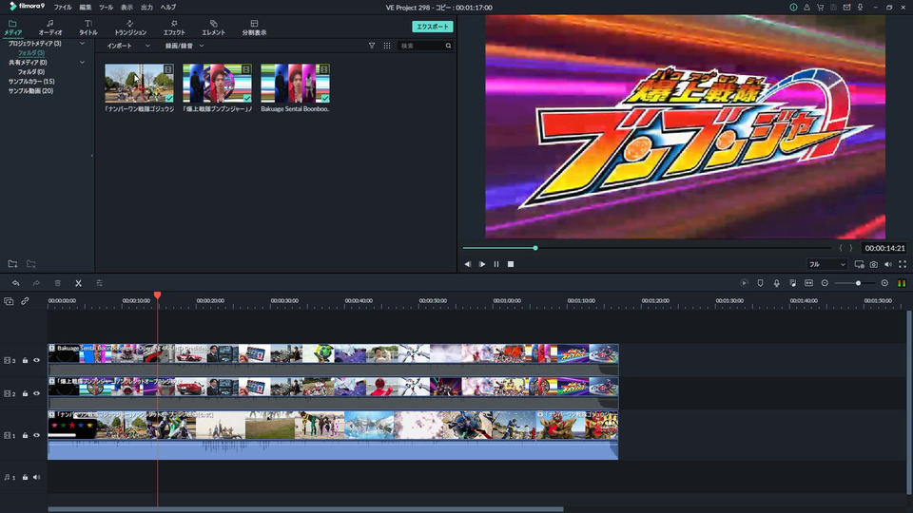The image size is (913, 513).
Task: Click the trash delete icon
Action: point(58,283)
